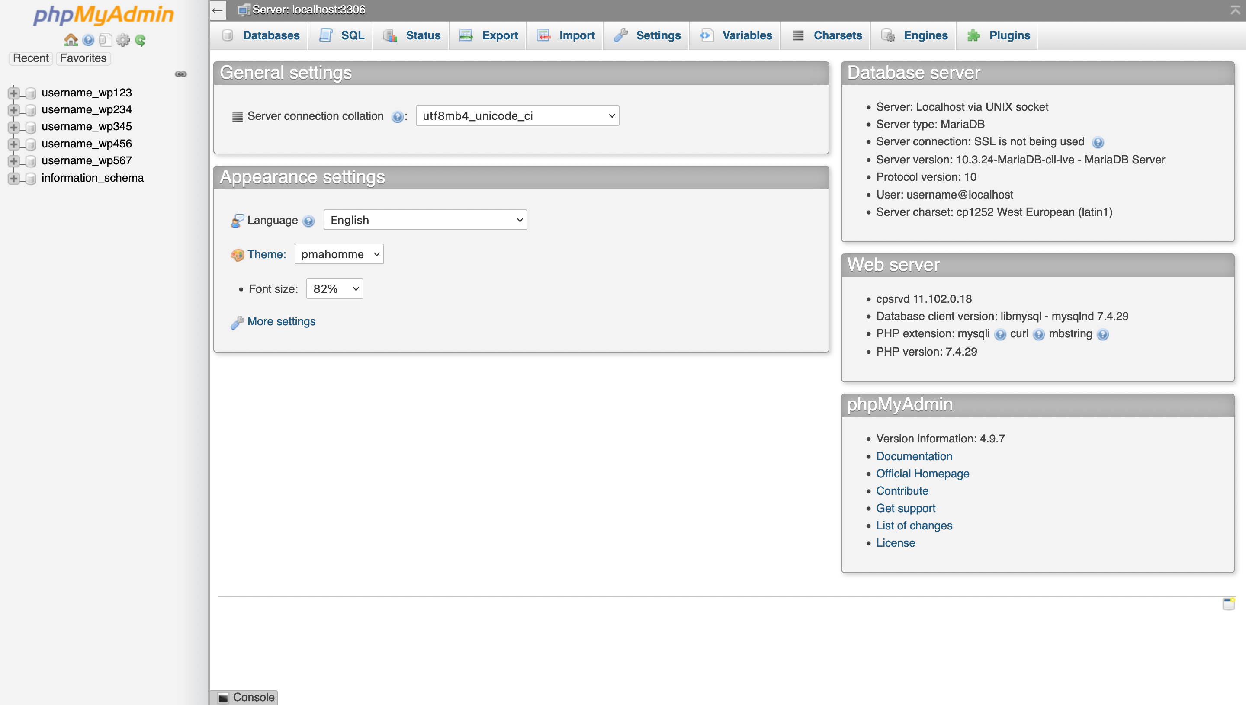This screenshot has height=705, width=1246.
Task: Click database icon of information_schema
Action: click(x=31, y=178)
